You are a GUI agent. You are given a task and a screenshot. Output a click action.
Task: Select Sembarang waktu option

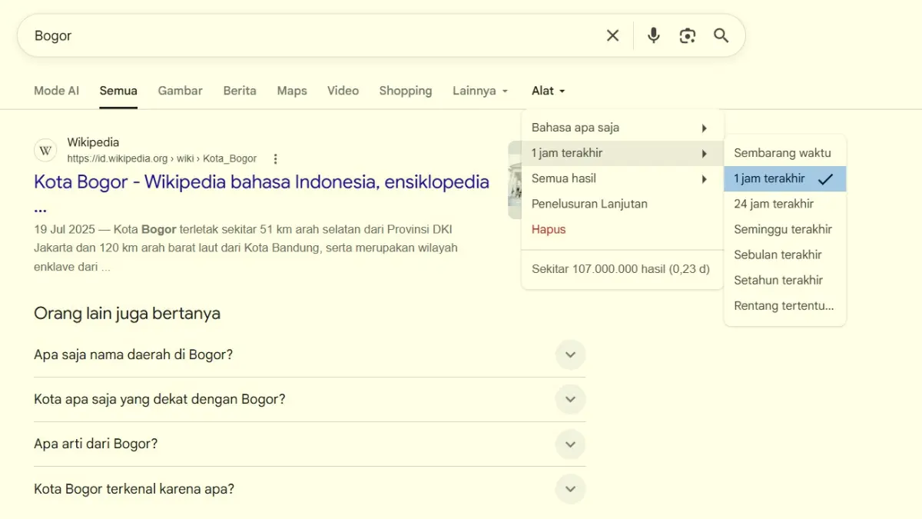coord(785,153)
